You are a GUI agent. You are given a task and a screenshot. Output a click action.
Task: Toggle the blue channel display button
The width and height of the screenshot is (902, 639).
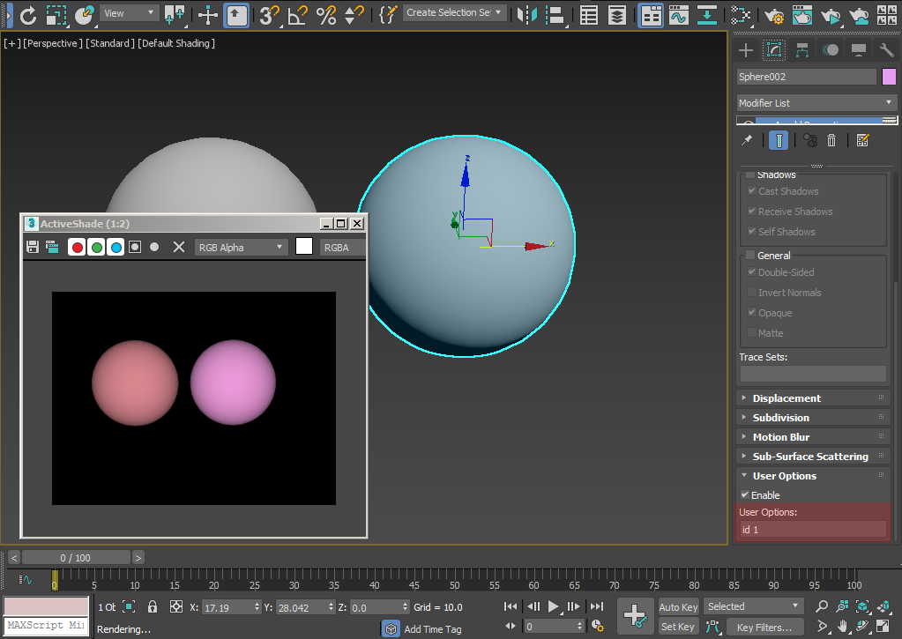(x=116, y=248)
